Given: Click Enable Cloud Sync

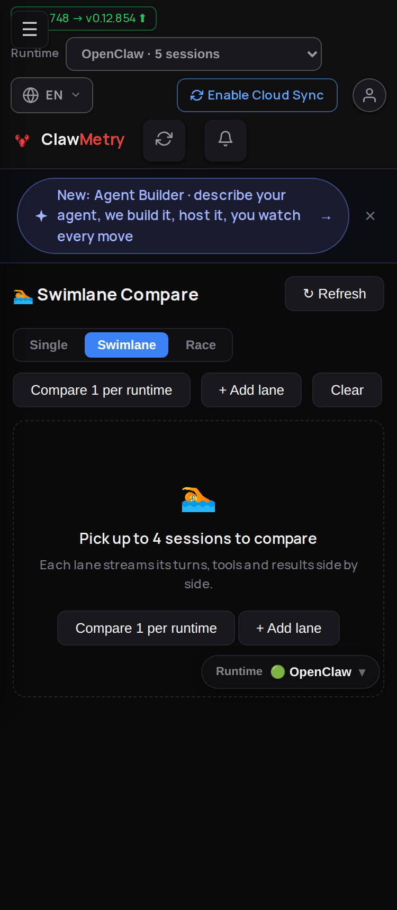Looking at the screenshot, I should click(x=257, y=95).
